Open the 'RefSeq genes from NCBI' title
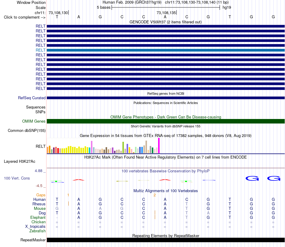285x247 pixels. [x=166, y=94]
